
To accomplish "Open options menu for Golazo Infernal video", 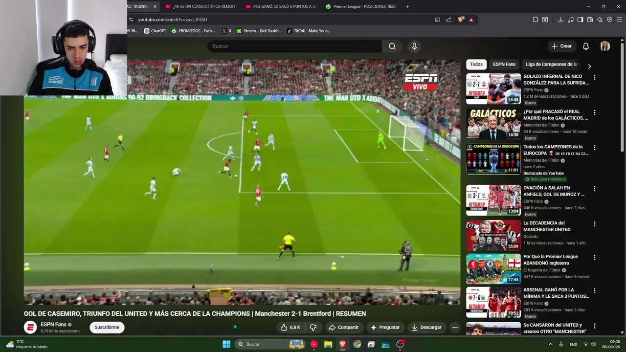I will click(594, 77).
